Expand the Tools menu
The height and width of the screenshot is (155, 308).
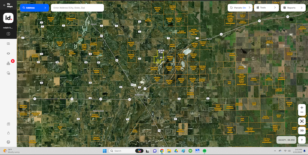coord(266,7)
